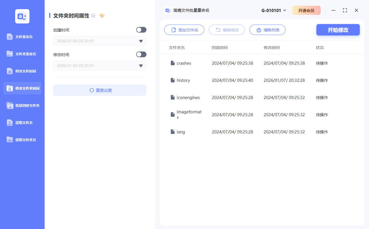
Task: Select the crashes folder row
Action: pos(184,63)
